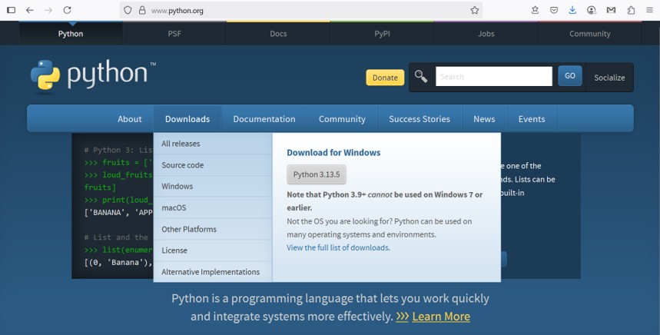Image resolution: width=660 pixels, height=335 pixels.
Task: Switch to the Jobs top tab
Action: pyautogui.click(x=486, y=34)
